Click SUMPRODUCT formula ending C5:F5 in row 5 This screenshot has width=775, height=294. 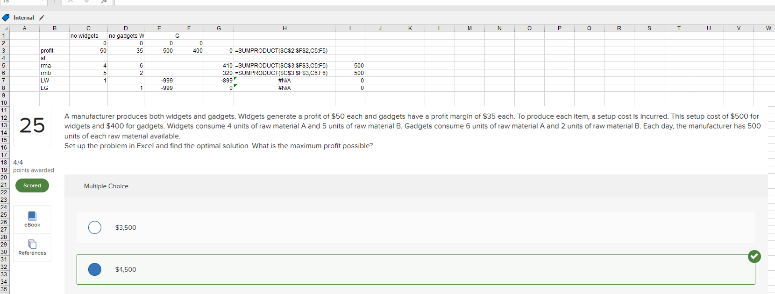284,66
